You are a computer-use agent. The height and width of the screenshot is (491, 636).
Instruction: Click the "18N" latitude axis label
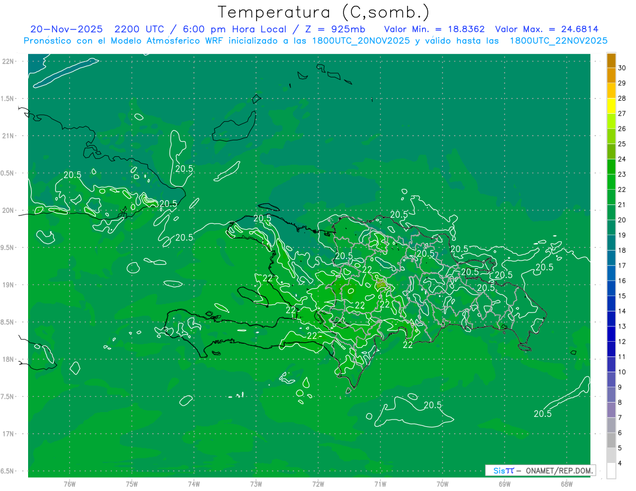[7, 359]
